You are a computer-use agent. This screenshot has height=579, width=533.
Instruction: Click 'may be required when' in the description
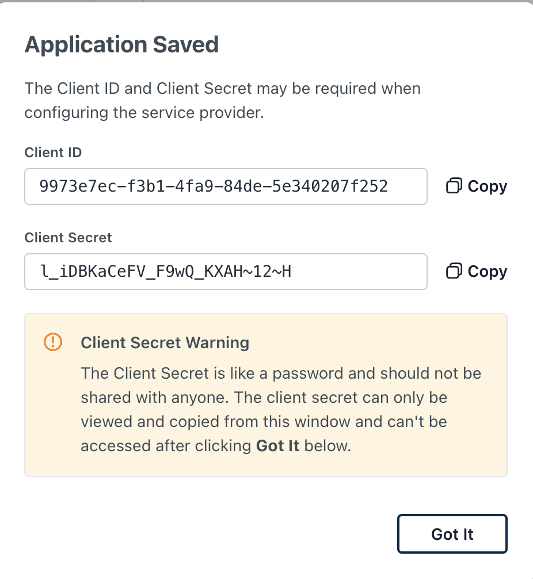click(339, 89)
